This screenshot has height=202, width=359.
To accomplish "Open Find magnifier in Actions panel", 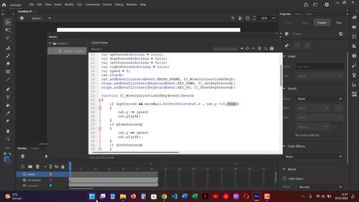I will 265,49.
